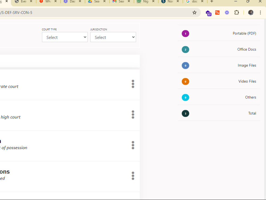Viewport: 266px width, 200px height.
Task: Click the 'rate court' item text
Action: pyautogui.click(x=9, y=87)
